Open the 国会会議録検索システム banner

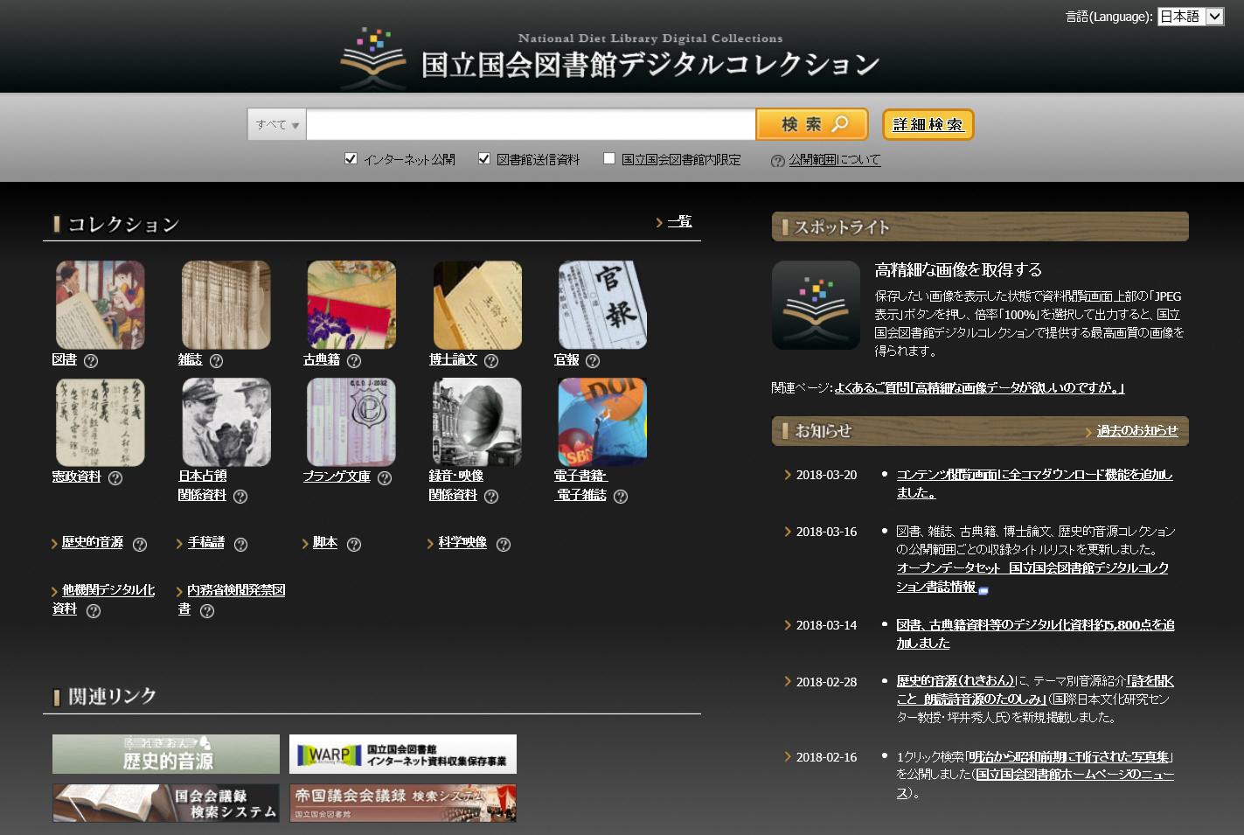pos(166,803)
